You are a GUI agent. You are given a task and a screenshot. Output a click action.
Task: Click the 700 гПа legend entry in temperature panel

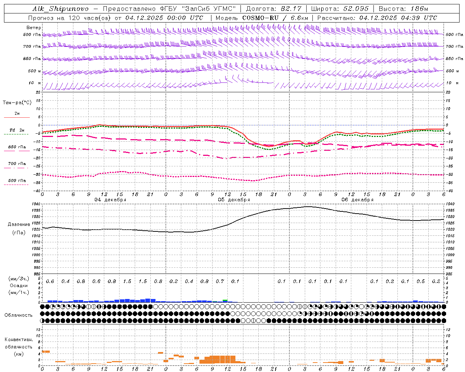(x=17, y=164)
